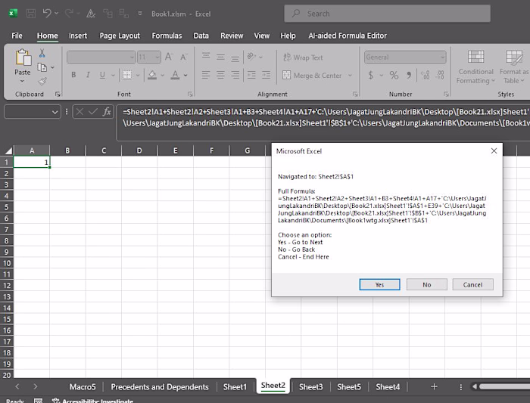Click the Copy icon
The height and width of the screenshot is (403, 530).
[42, 67]
